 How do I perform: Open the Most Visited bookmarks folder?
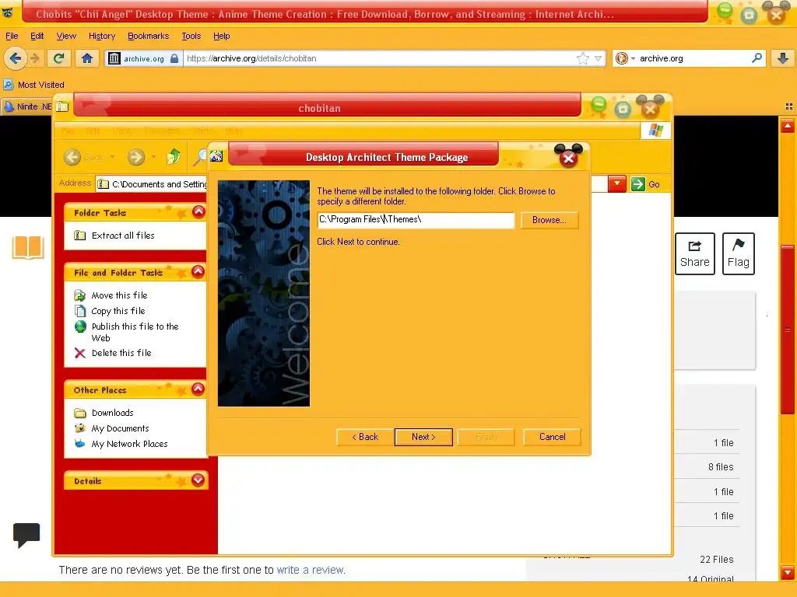[x=33, y=85]
